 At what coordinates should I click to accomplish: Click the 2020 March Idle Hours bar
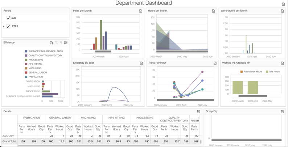(x=238, y=87)
